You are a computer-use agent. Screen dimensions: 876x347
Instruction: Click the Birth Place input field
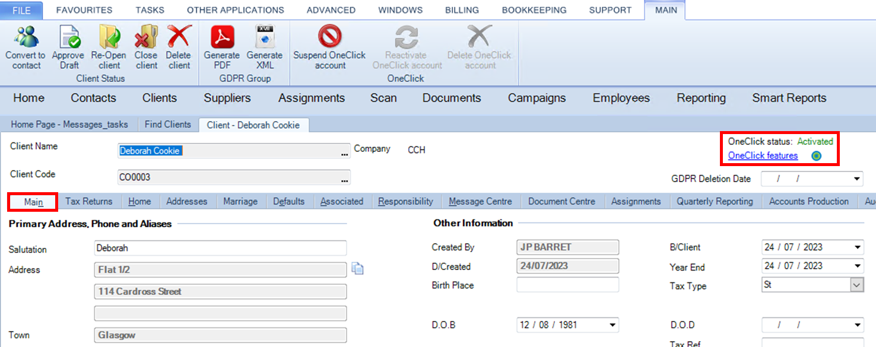[567, 285]
